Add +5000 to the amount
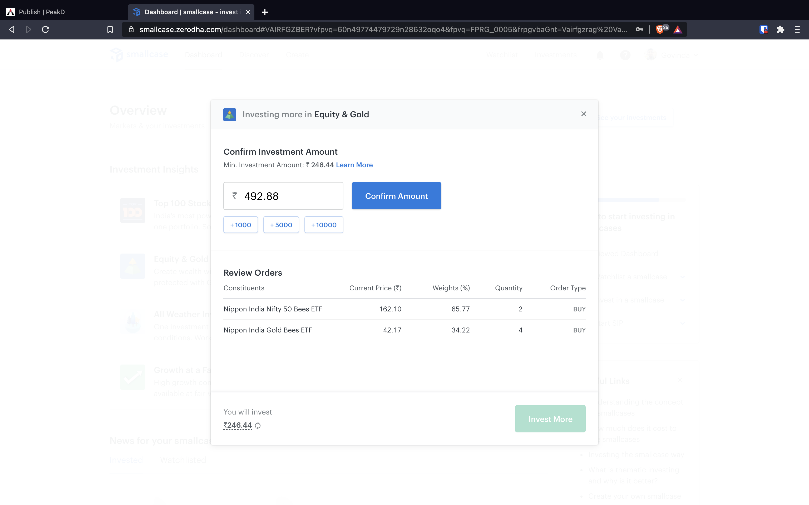 click(281, 225)
